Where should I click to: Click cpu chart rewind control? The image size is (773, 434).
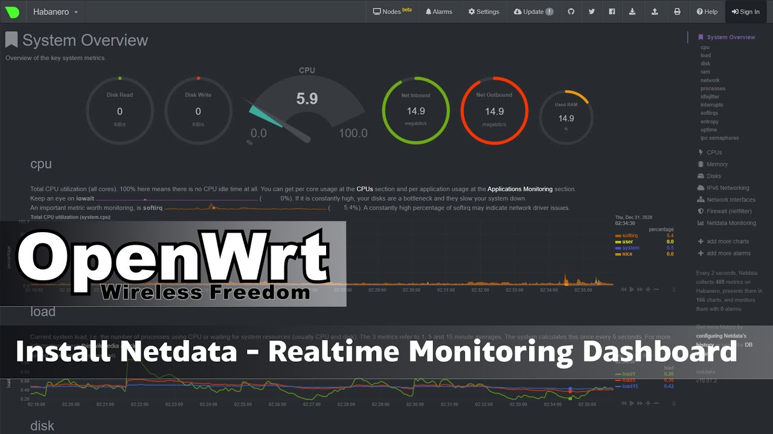click(x=624, y=289)
